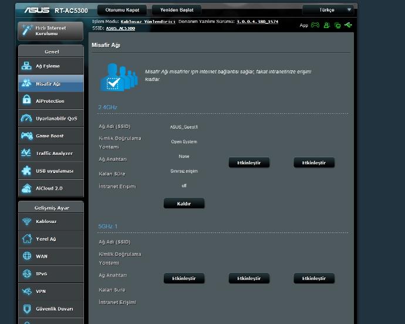Click the USB status icon in header

click(x=348, y=25)
